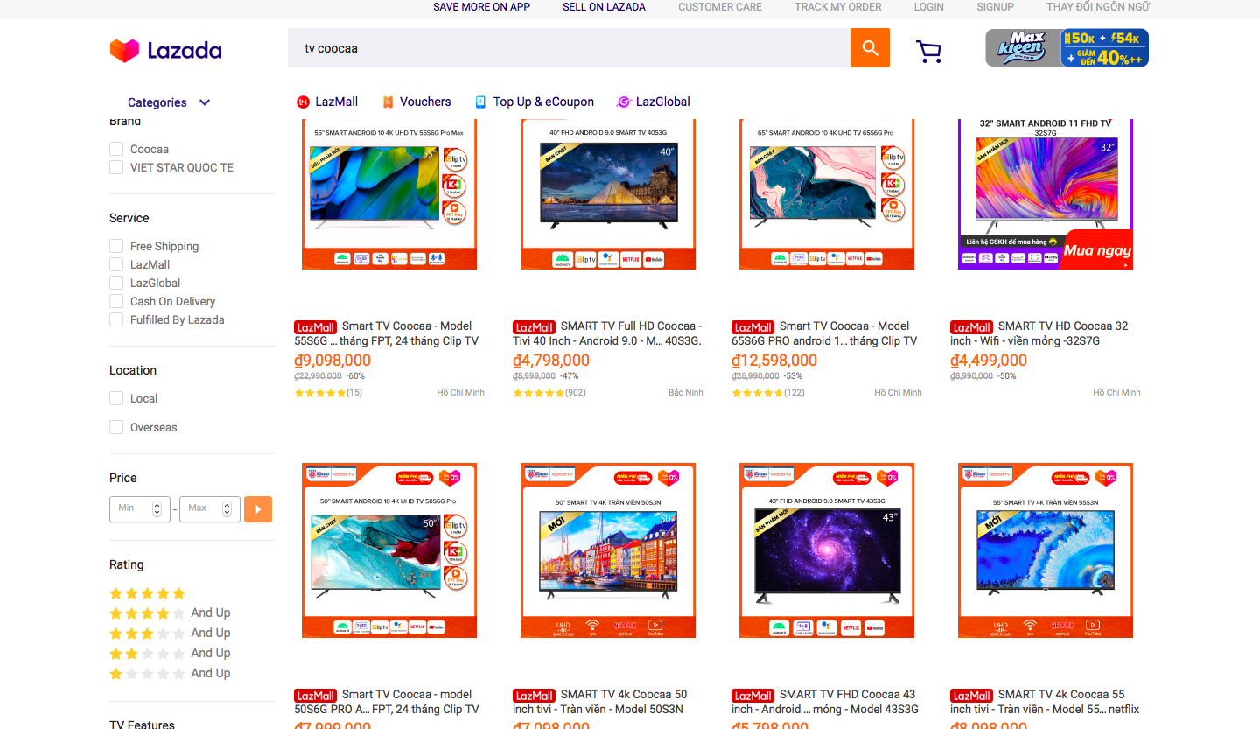This screenshot has width=1260, height=729.
Task: Open SMART TV HD Coocaa 32 inch title
Action: click(1041, 333)
